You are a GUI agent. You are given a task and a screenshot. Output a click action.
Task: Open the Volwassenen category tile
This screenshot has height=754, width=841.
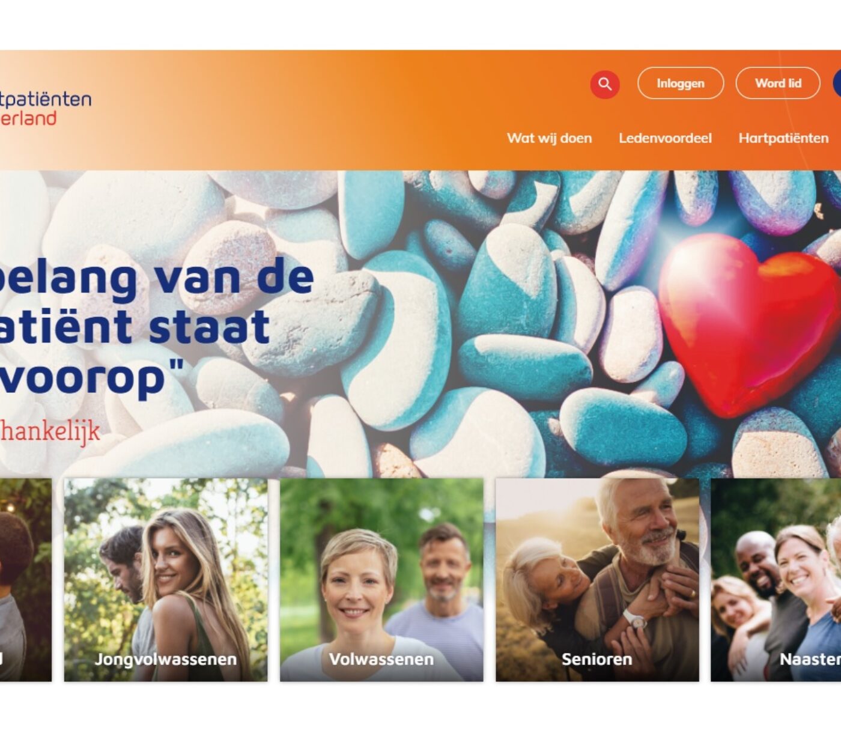pyautogui.click(x=381, y=580)
